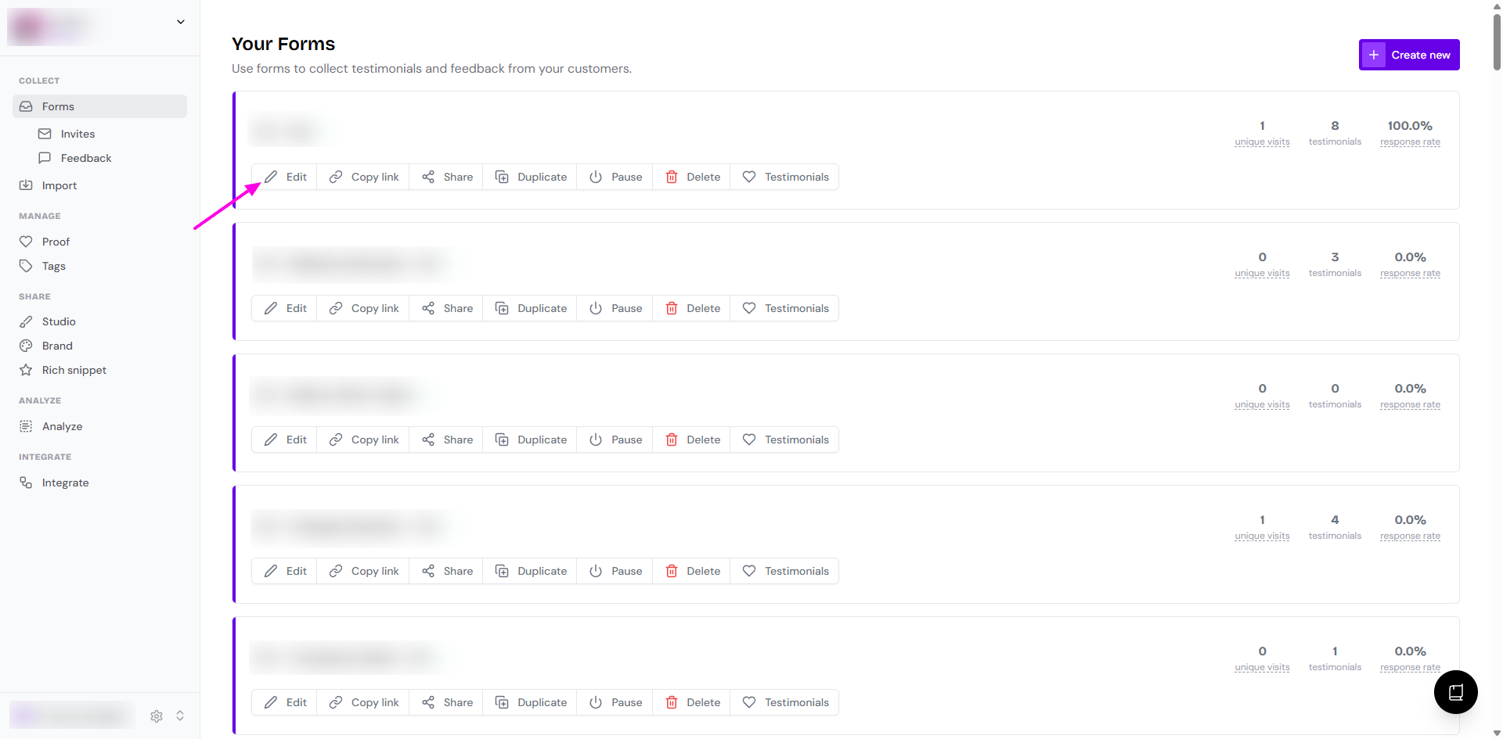This screenshot has height=739, width=1503.
Task: Click the pencil icon on the second form
Action: point(271,308)
